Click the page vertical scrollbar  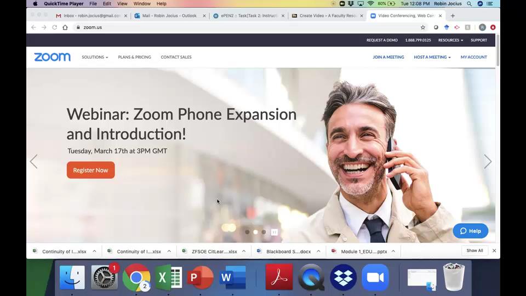[x=498, y=50]
